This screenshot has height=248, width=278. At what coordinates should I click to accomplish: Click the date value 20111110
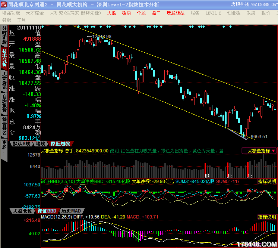pyautogui.click(x=29, y=28)
